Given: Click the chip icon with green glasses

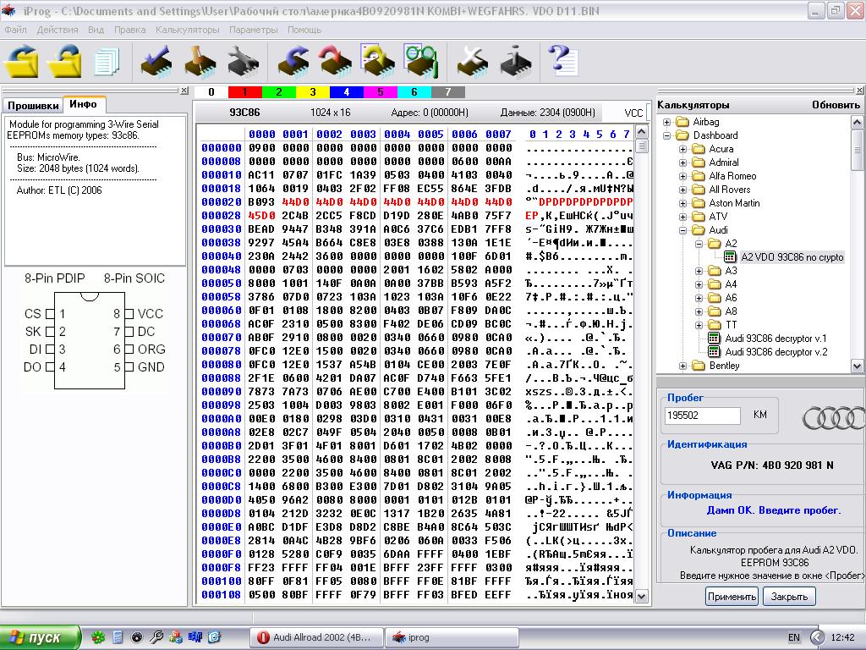Looking at the screenshot, I should (x=421, y=61).
